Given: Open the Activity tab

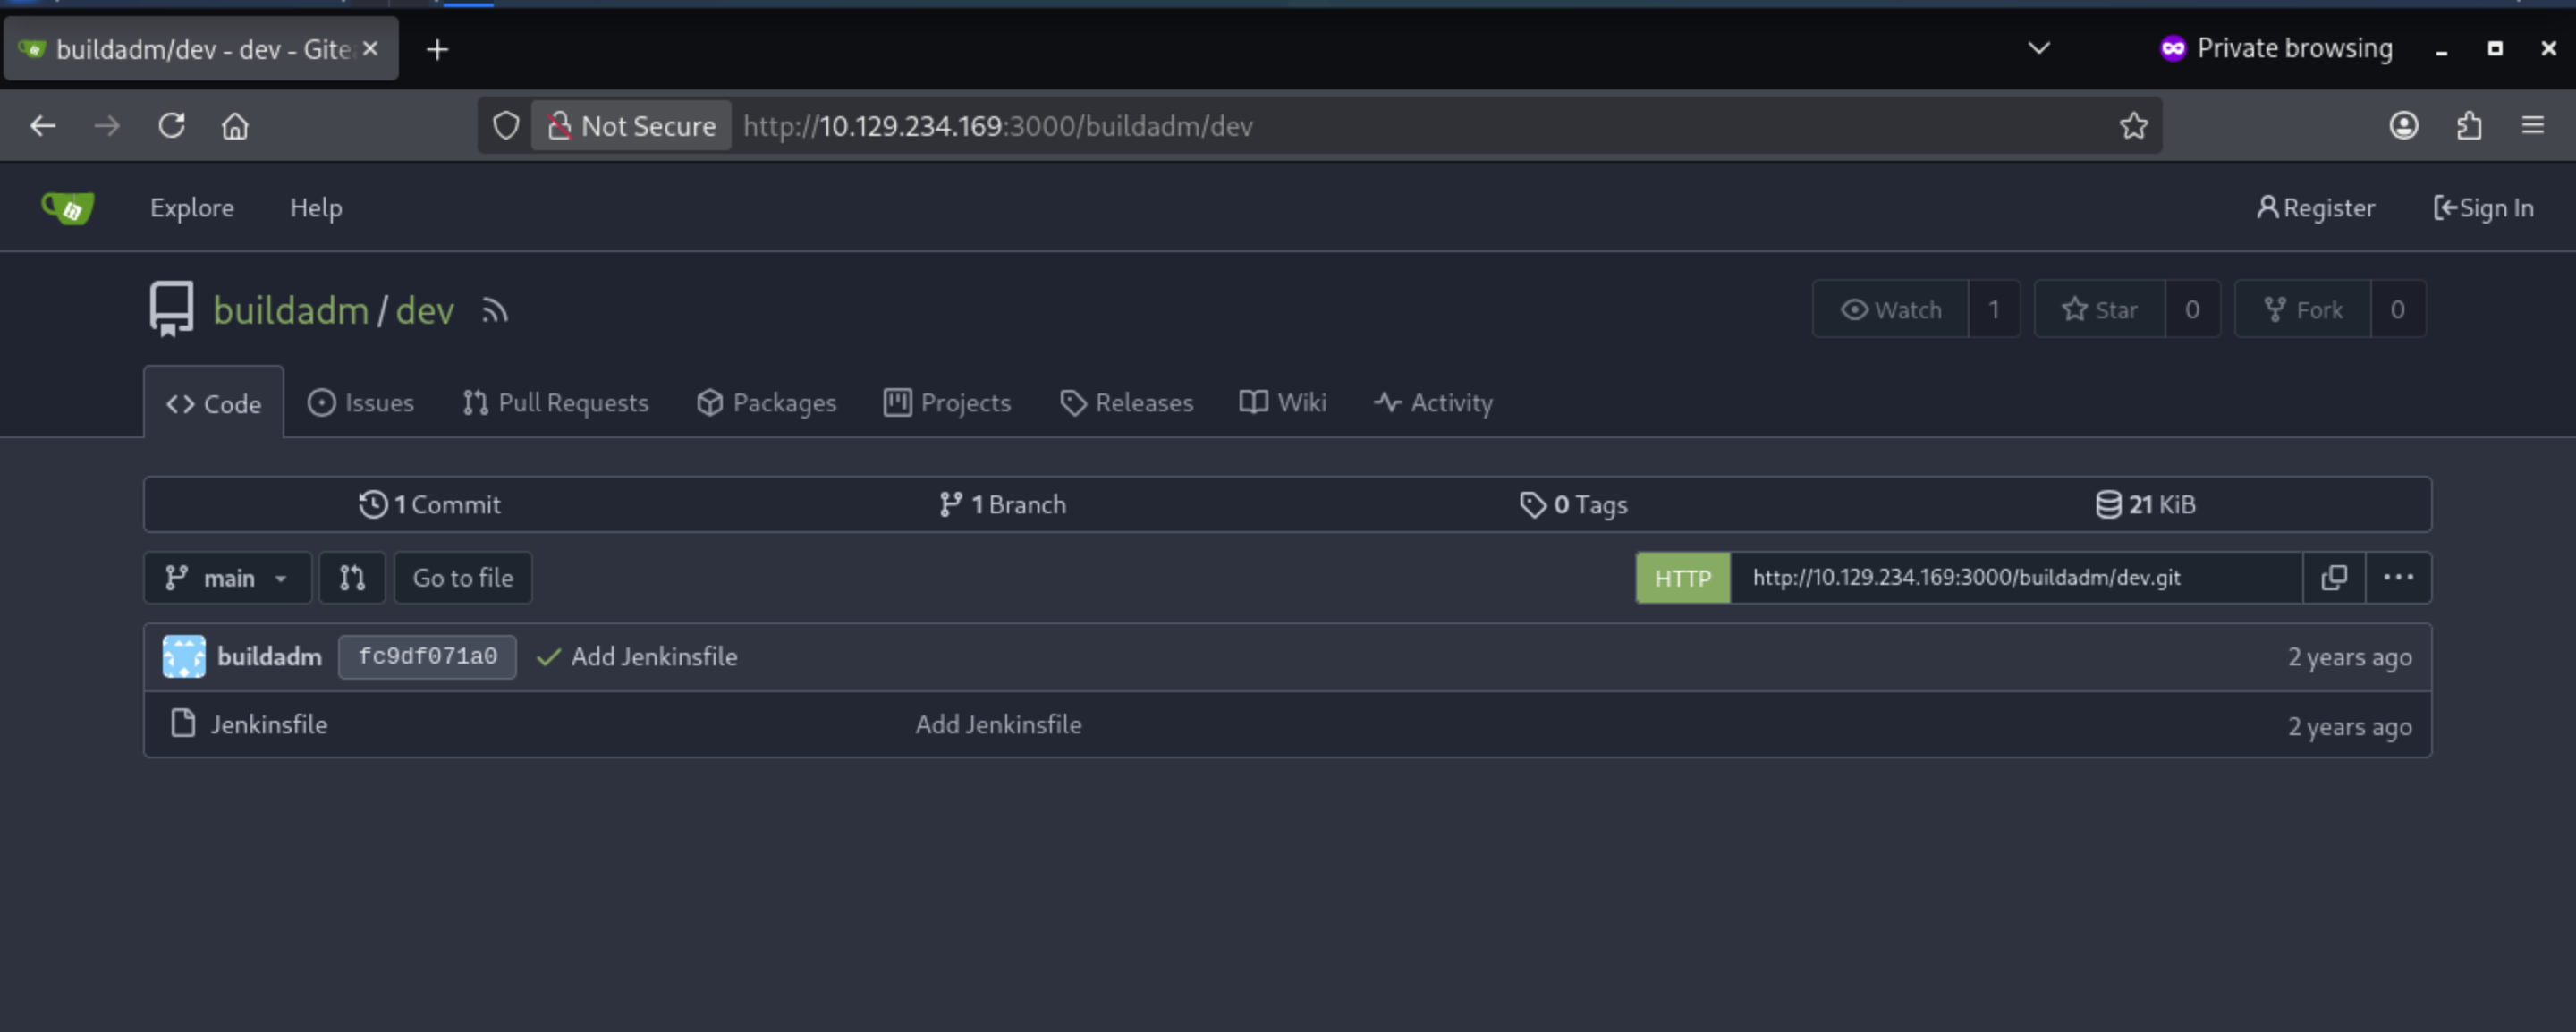Looking at the screenshot, I should tap(1433, 403).
